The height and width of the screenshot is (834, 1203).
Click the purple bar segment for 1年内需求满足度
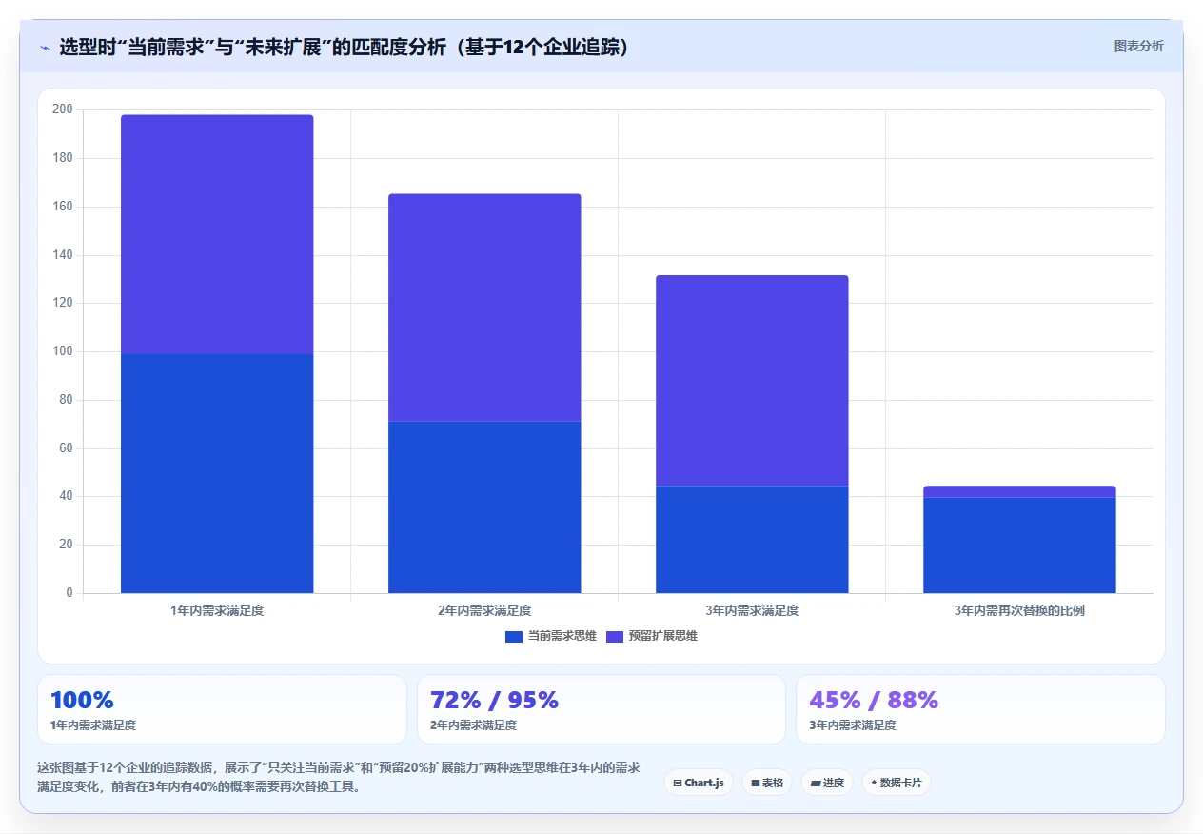217,234
